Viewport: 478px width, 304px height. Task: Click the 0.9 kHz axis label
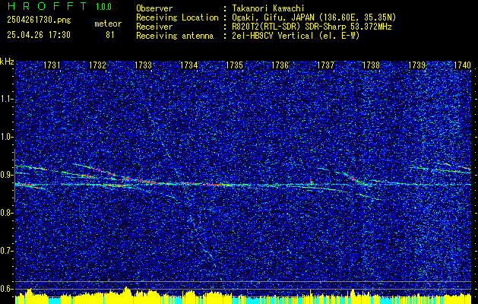[x=6, y=175]
